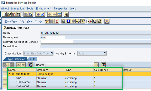
Task: Click the move up triangle button
Action: (x=19, y=65)
